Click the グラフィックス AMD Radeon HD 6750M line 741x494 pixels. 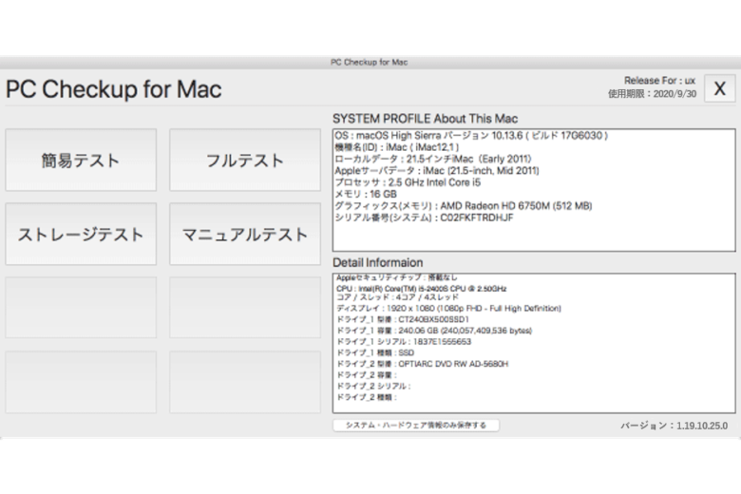[x=464, y=206]
